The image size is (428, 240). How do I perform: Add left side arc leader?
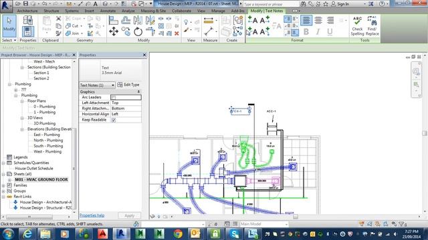click(253, 31)
